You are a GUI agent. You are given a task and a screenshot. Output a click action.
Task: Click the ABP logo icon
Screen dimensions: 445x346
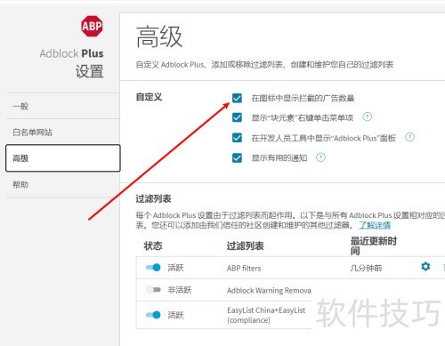pos(92,26)
